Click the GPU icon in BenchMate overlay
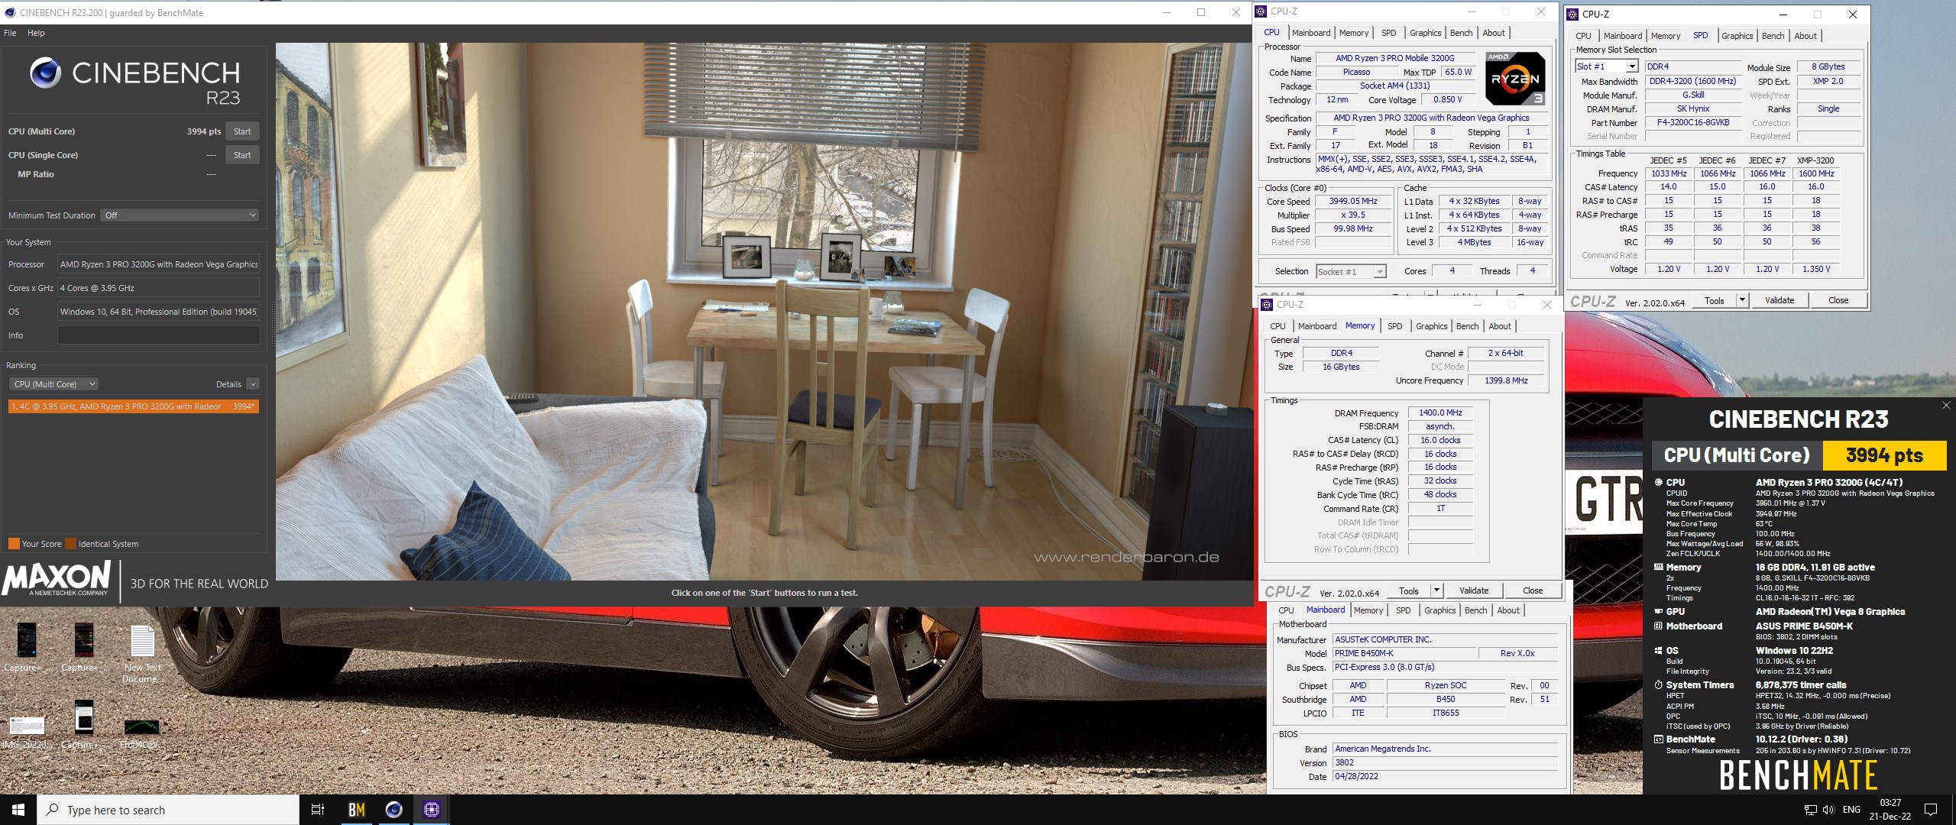 1658,611
